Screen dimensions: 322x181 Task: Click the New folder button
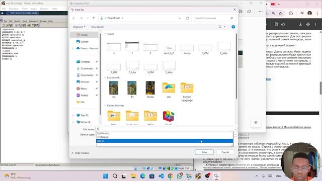tap(98, 27)
